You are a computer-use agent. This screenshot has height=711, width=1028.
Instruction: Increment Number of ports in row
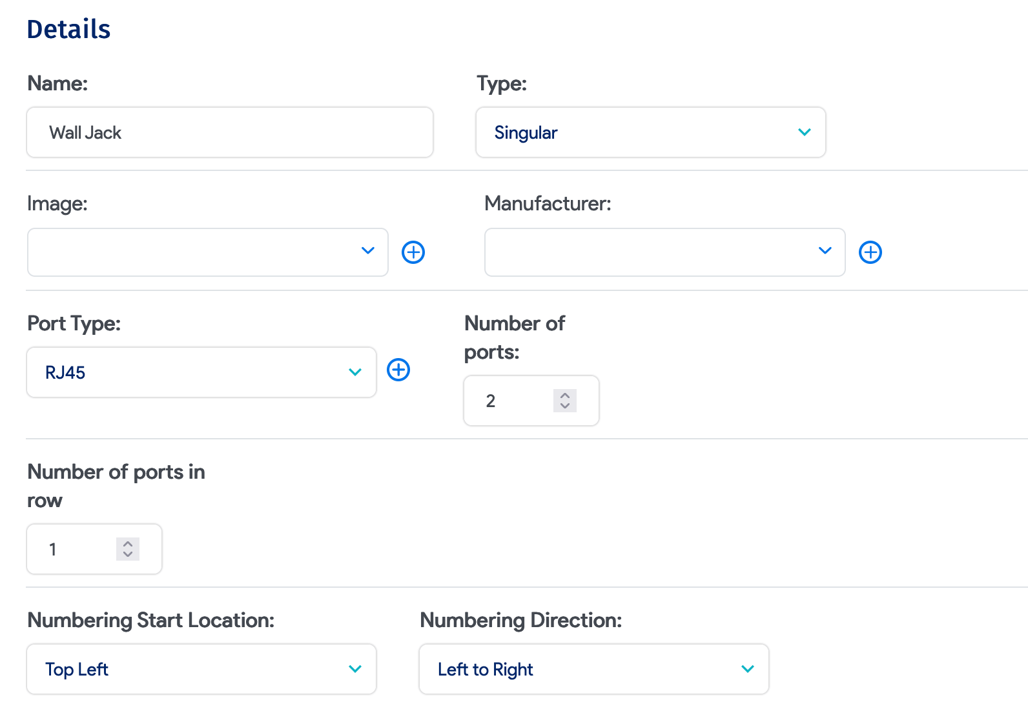128,543
